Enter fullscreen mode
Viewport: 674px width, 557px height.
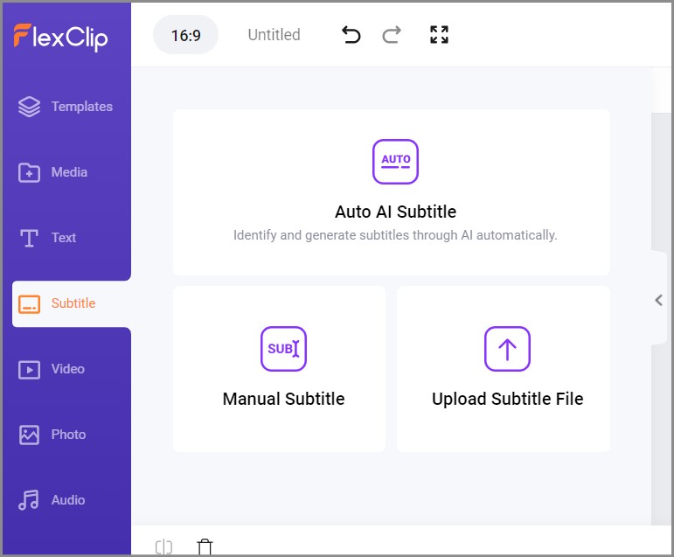point(439,35)
